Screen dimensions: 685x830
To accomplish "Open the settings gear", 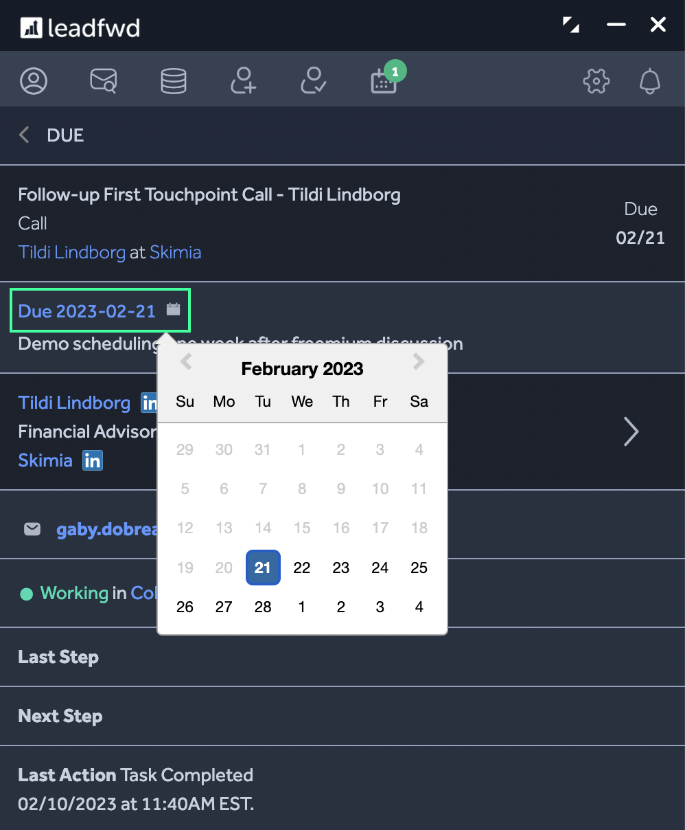I will (596, 81).
